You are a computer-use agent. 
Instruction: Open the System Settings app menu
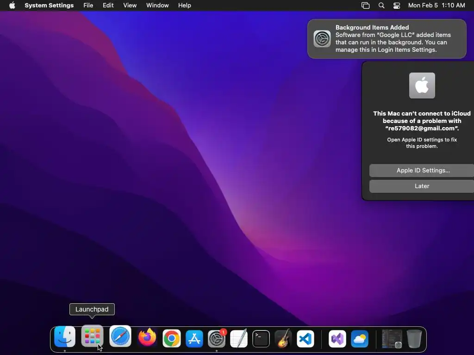click(x=49, y=6)
